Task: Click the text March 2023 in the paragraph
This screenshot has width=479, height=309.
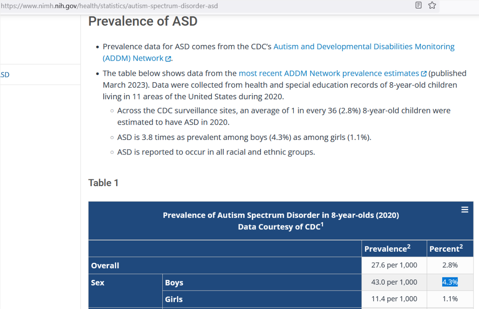Action: click(125, 85)
